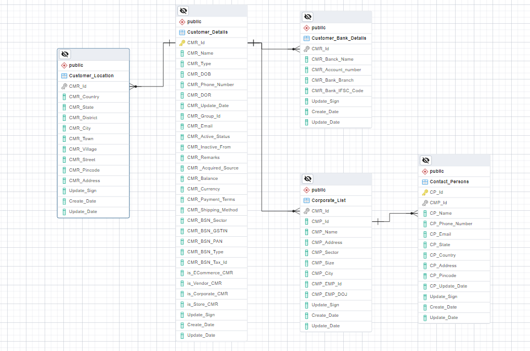Select the CMR_Pincode column in Customer_Location

[84, 170]
